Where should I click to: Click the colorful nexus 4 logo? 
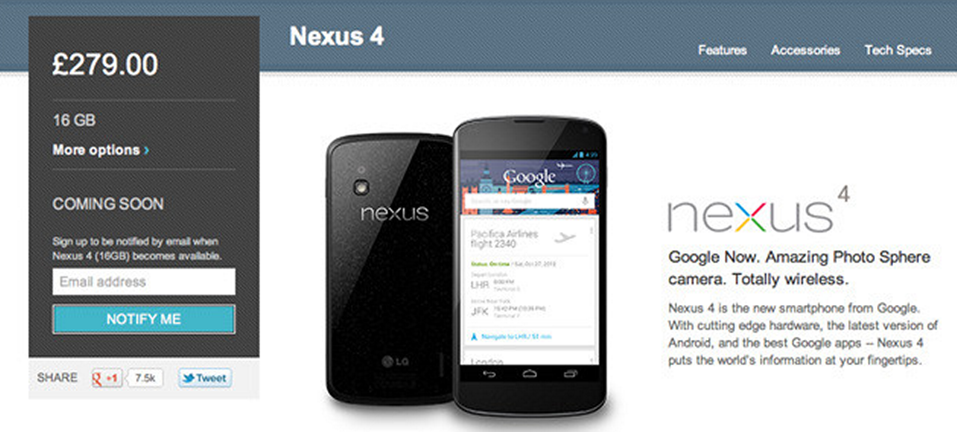coord(758,210)
